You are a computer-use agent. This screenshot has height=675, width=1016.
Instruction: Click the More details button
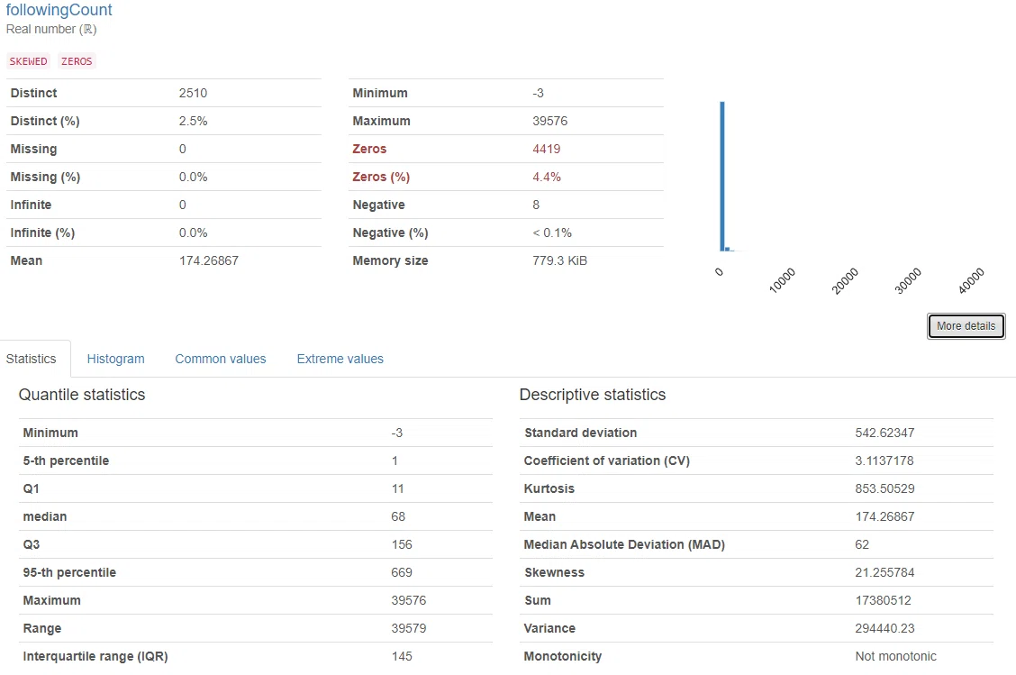point(966,326)
